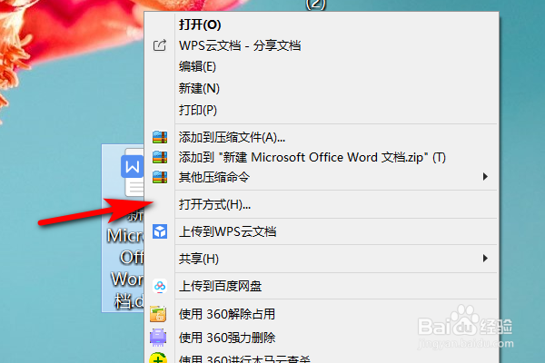Click the 360解除占用 folder icon
This screenshot has width=545, height=363.
(158, 314)
